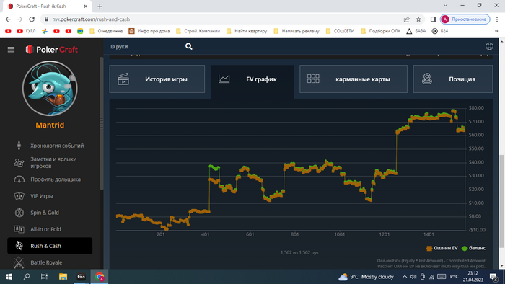Image resolution: width=505 pixels, height=284 pixels.
Task: Open the Windows Start menu
Action: (9, 277)
